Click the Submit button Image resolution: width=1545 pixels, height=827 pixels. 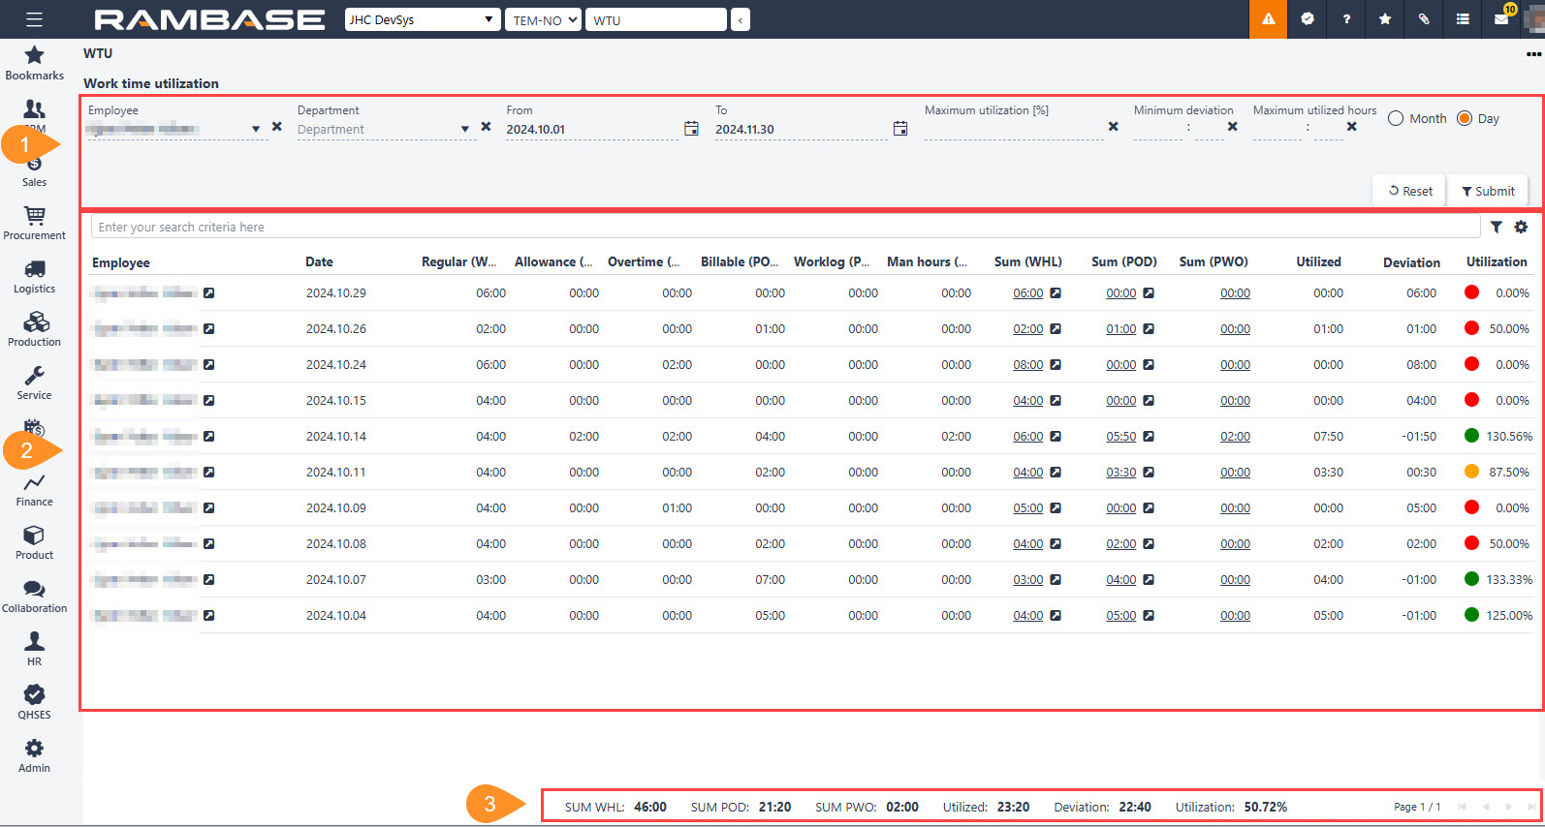[1488, 191]
